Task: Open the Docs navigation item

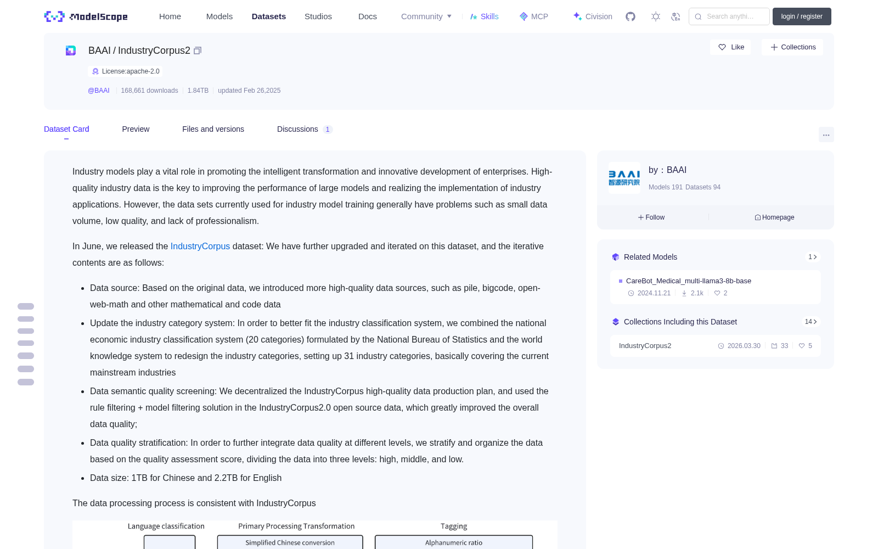Action: 368,16
